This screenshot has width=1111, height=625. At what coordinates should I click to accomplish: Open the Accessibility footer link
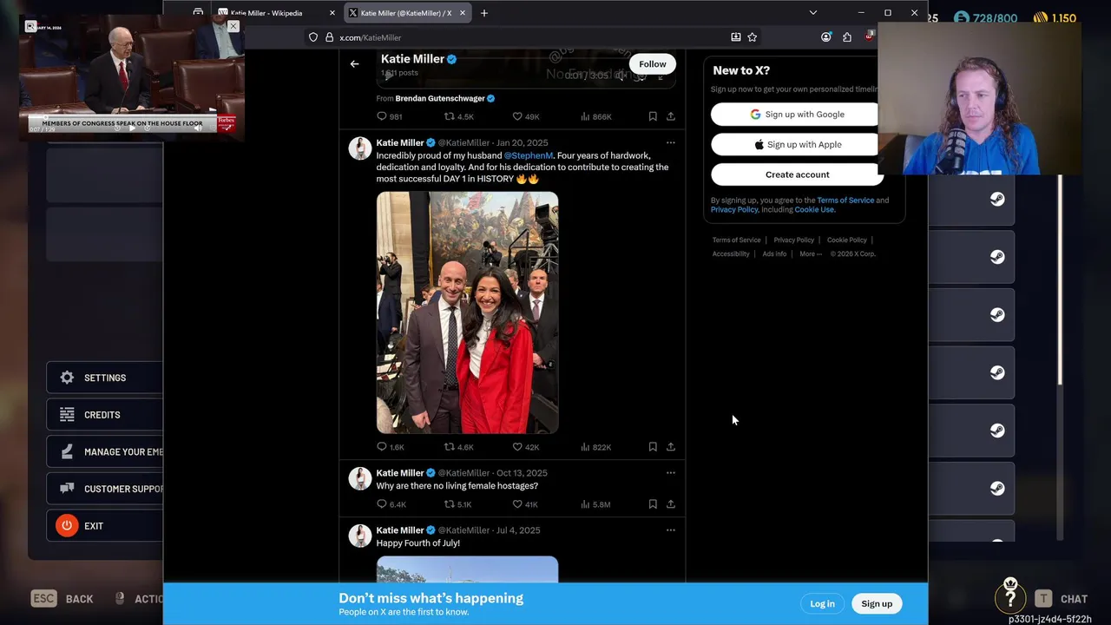(731, 254)
